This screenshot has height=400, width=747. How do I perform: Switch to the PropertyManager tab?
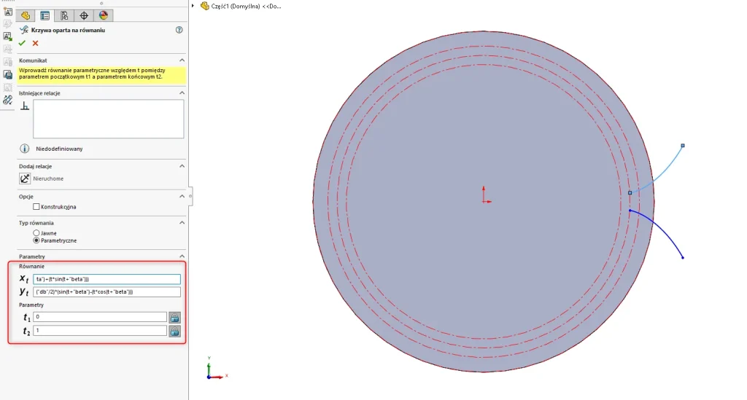[x=44, y=15]
